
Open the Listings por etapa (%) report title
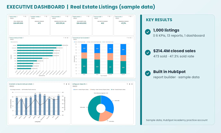(79, 84)
